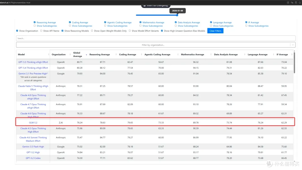Click GPT-5.5 Mathematics value 96.32
This screenshot has width=302, height=170.
coord(196,62)
